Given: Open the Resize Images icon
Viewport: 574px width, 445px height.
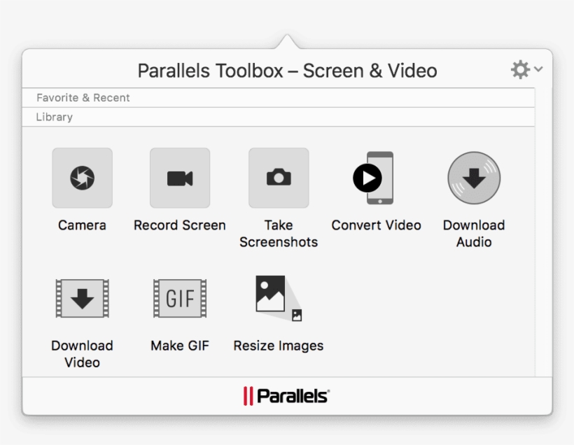Looking at the screenshot, I should (x=279, y=298).
